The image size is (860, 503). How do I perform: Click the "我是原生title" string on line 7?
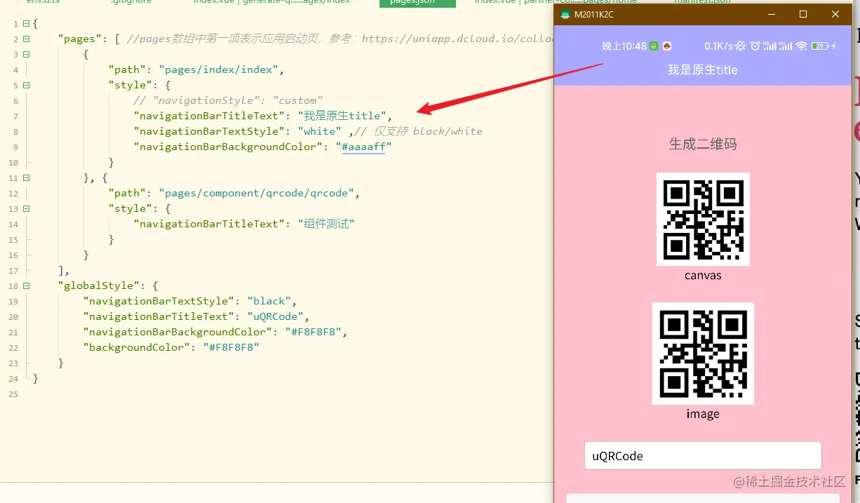(342, 116)
